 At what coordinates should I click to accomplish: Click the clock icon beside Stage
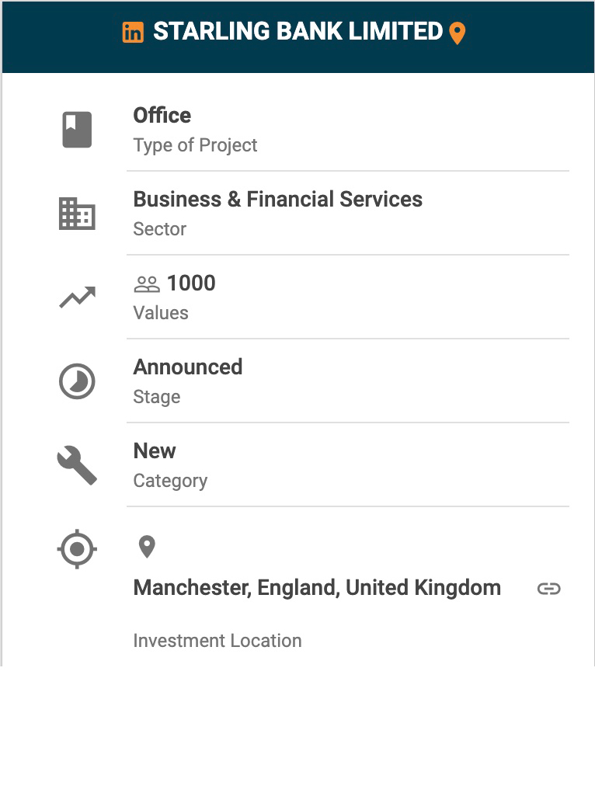coord(77,382)
